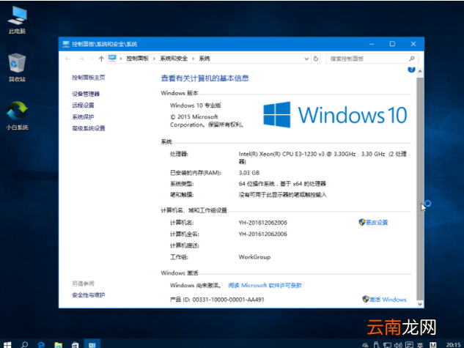Open the network tray icon
Screen dimensions: 464x348
[x=387, y=345]
